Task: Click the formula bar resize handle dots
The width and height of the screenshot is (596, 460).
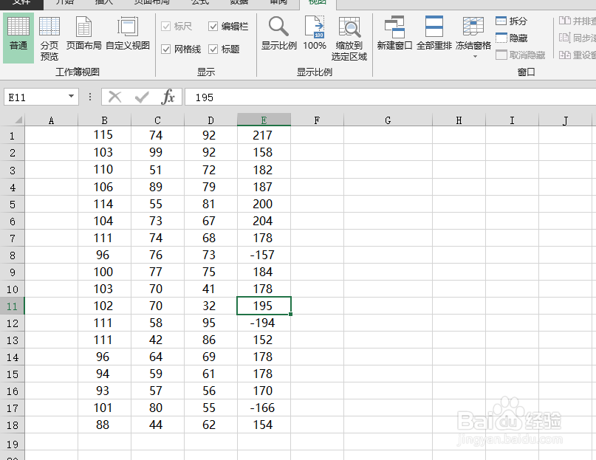Action: coord(89,97)
